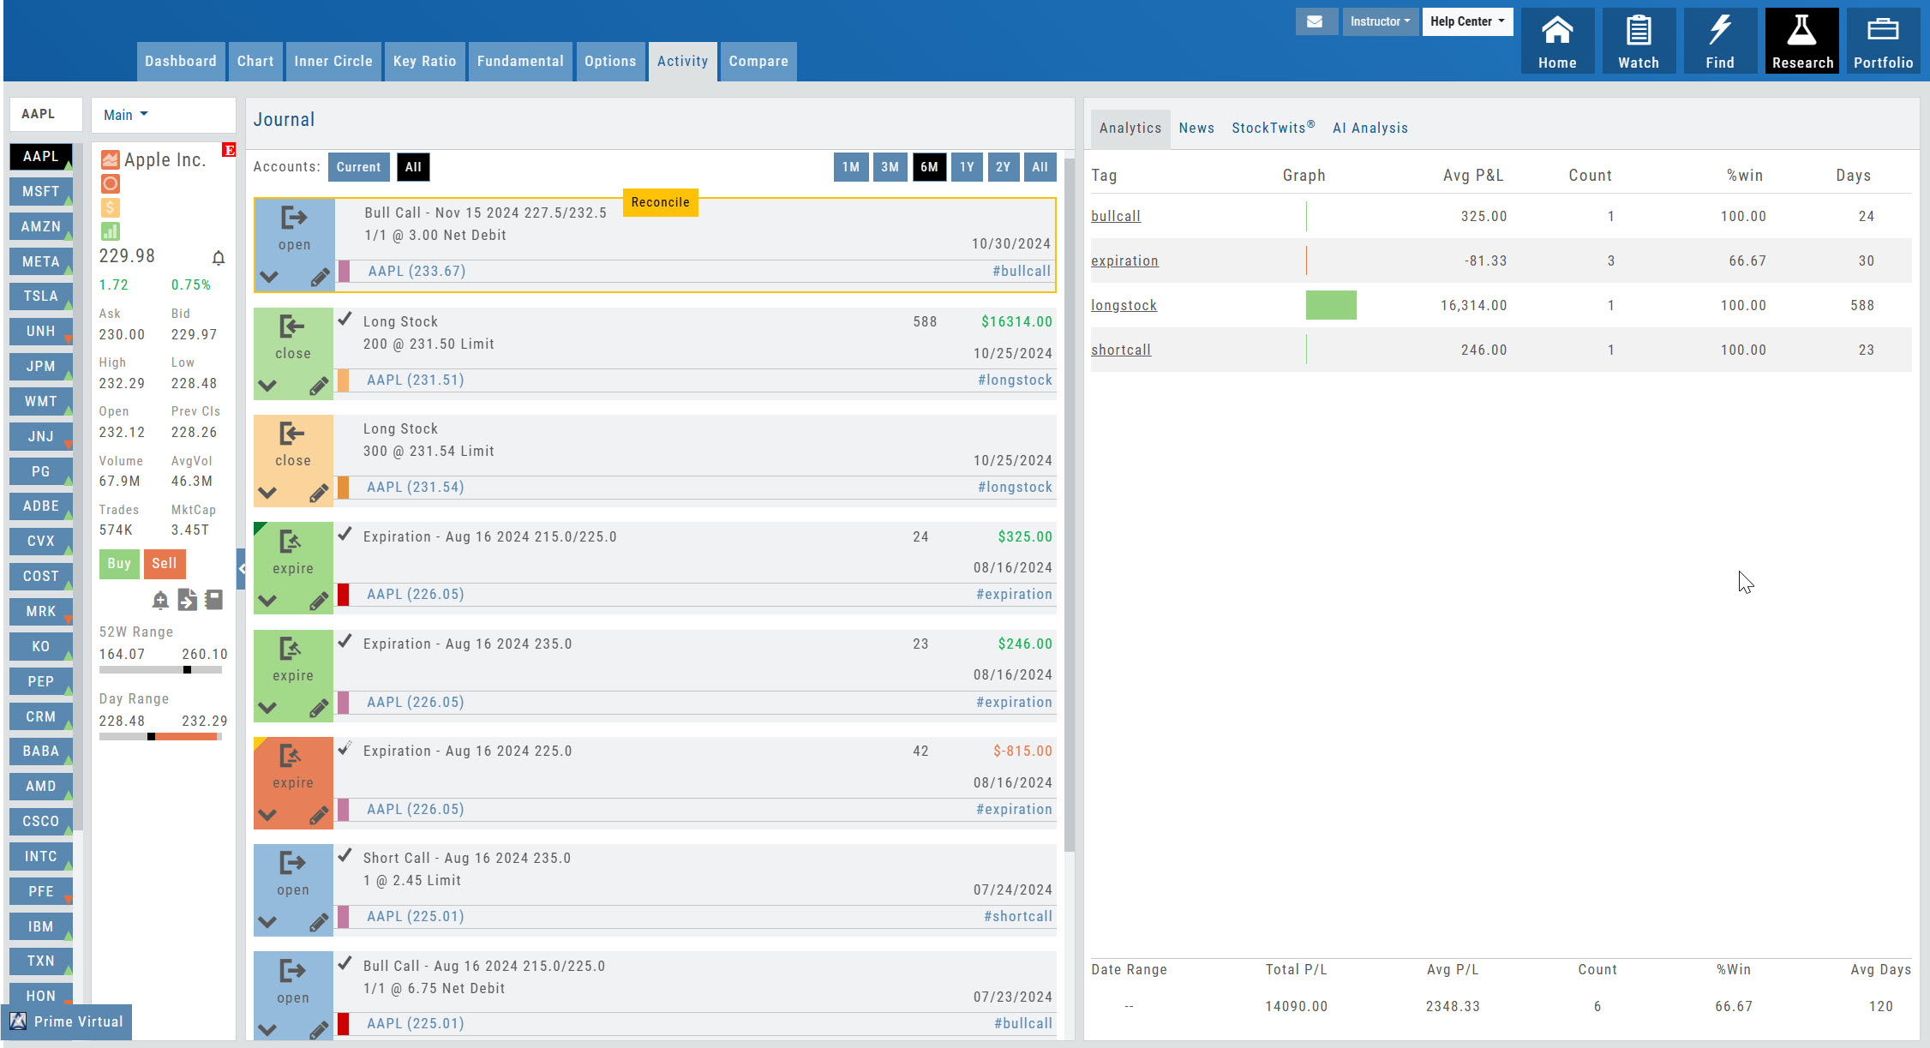The height and width of the screenshot is (1048, 1930).
Task: Click the orange chart icon beside Apple Inc.
Action: click(110, 159)
